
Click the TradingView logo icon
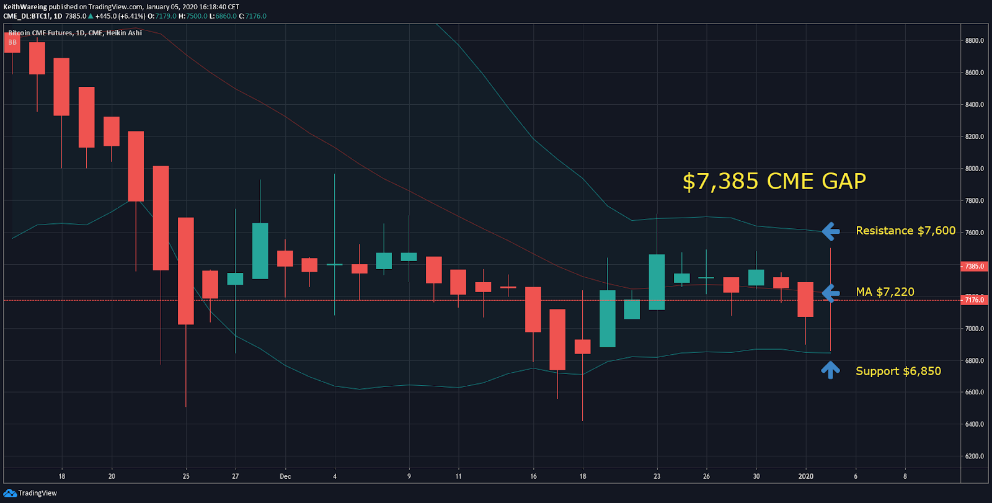click(10, 493)
